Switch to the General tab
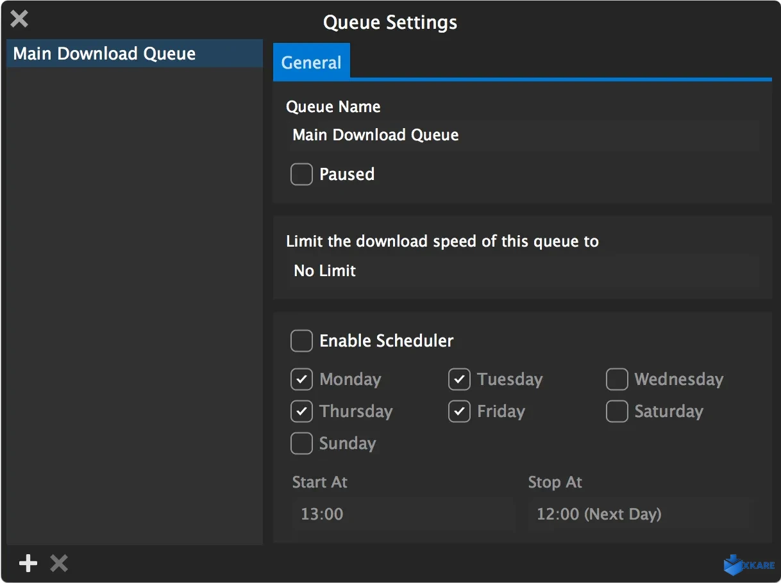The image size is (781, 583). coord(312,62)
